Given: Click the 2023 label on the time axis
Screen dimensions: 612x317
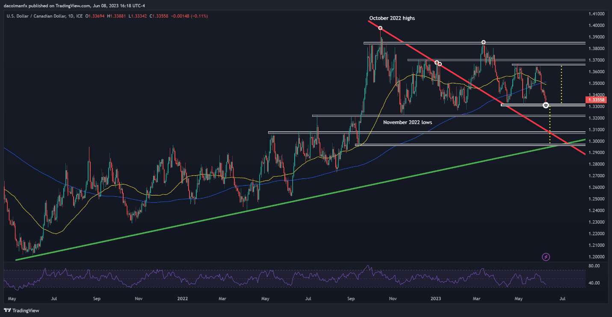Looking at the screenshot, I should (436, 298).
